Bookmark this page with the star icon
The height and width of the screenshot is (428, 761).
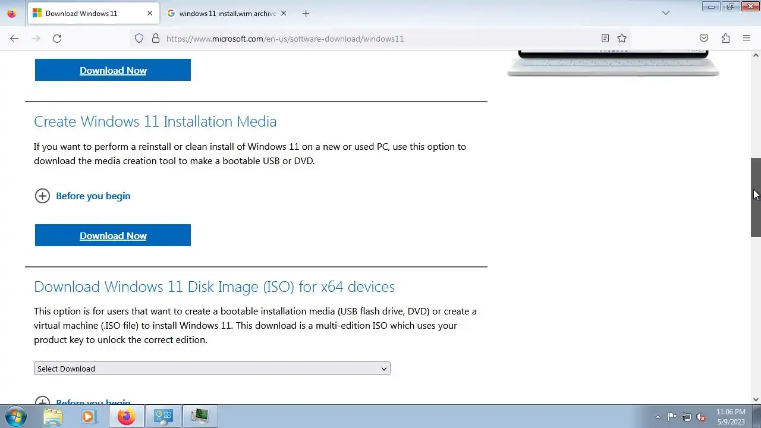click(x=622, y=38)
